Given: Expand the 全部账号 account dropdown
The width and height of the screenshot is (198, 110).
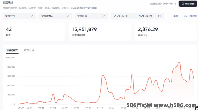Looking at the screenshot, I should [x=92, y=16].
